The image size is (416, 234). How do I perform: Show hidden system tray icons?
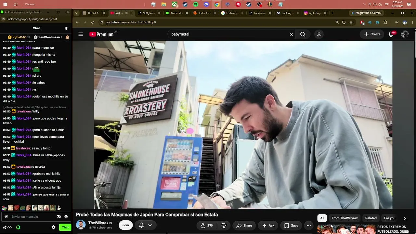365,5
